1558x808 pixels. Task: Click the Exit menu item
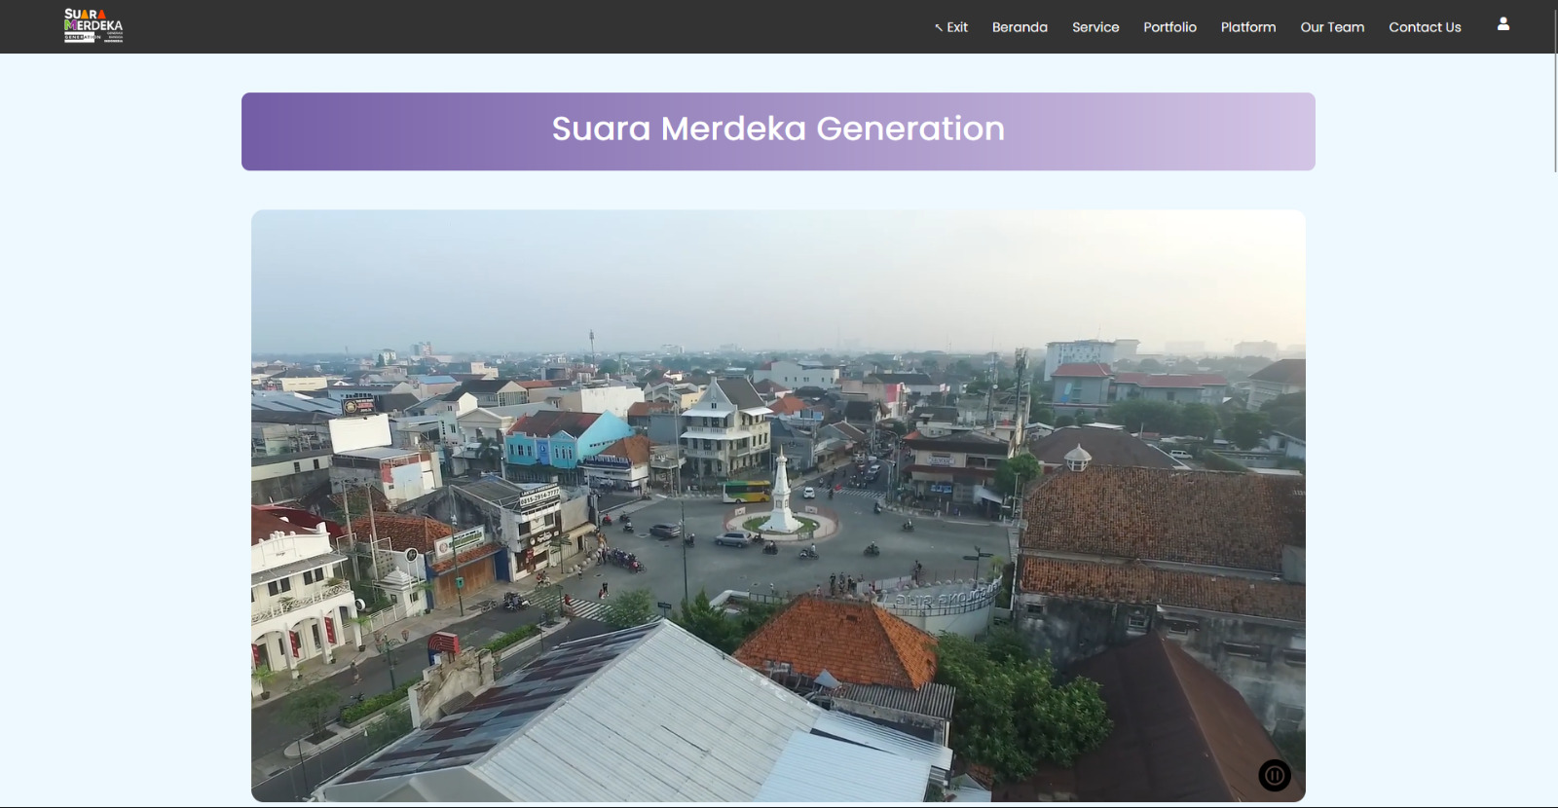951,27
